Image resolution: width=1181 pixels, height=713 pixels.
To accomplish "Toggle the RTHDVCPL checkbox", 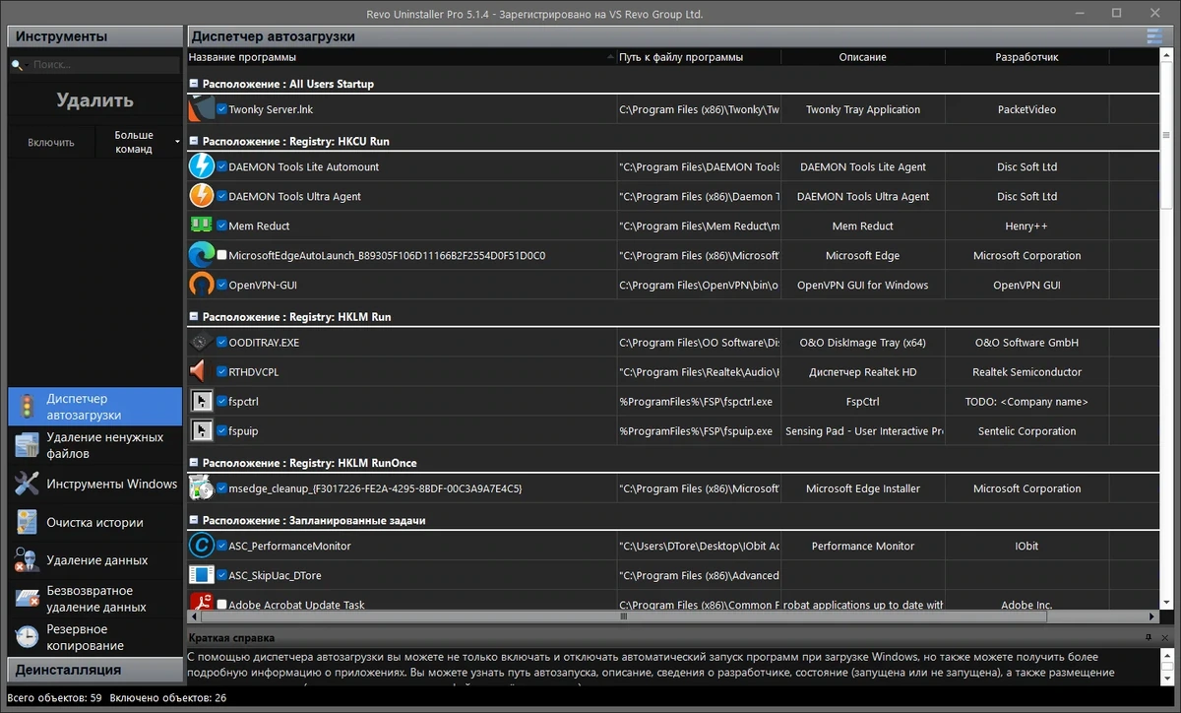I will [222, 372].
